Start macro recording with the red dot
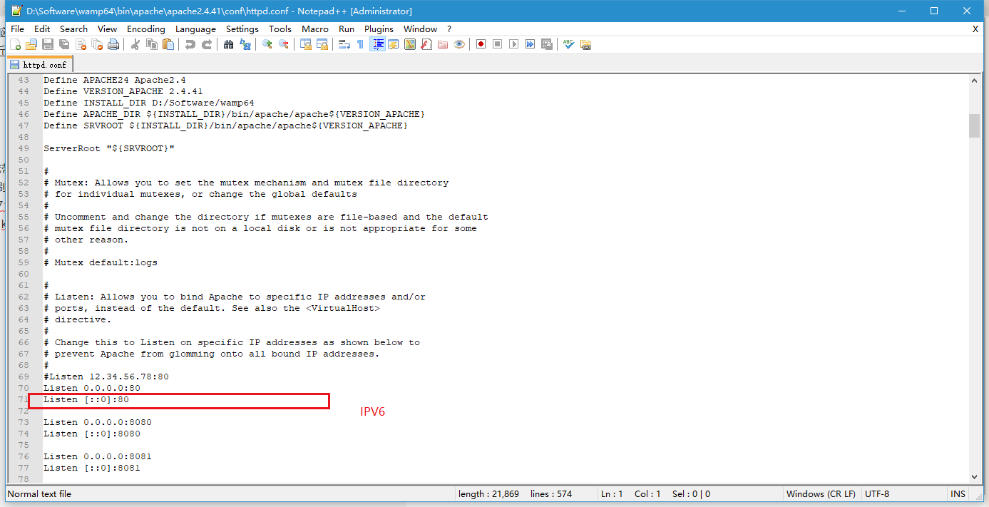 tap(481, 44)
